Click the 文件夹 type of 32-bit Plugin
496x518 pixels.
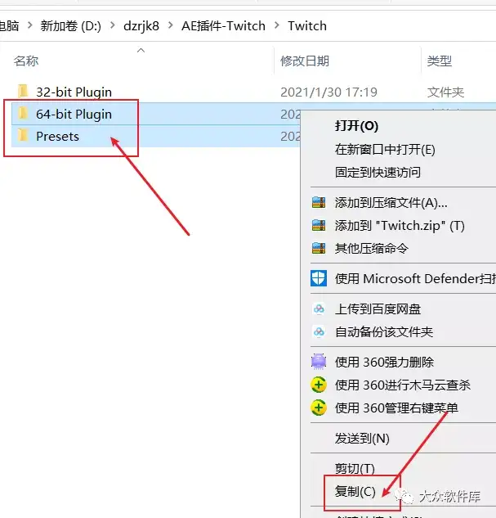[445, 92]
